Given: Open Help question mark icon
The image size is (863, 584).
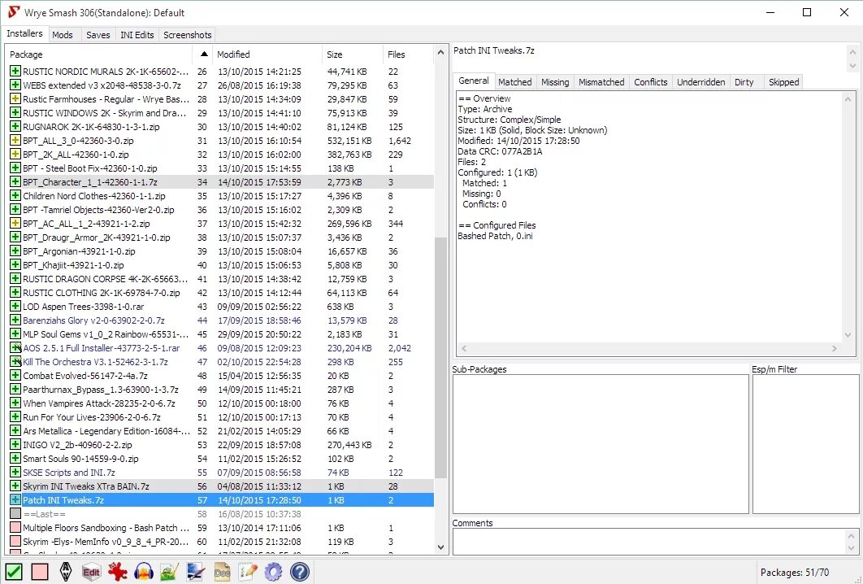Looking at the screenshot, I should pyautogui.click(x=299, y=571).
